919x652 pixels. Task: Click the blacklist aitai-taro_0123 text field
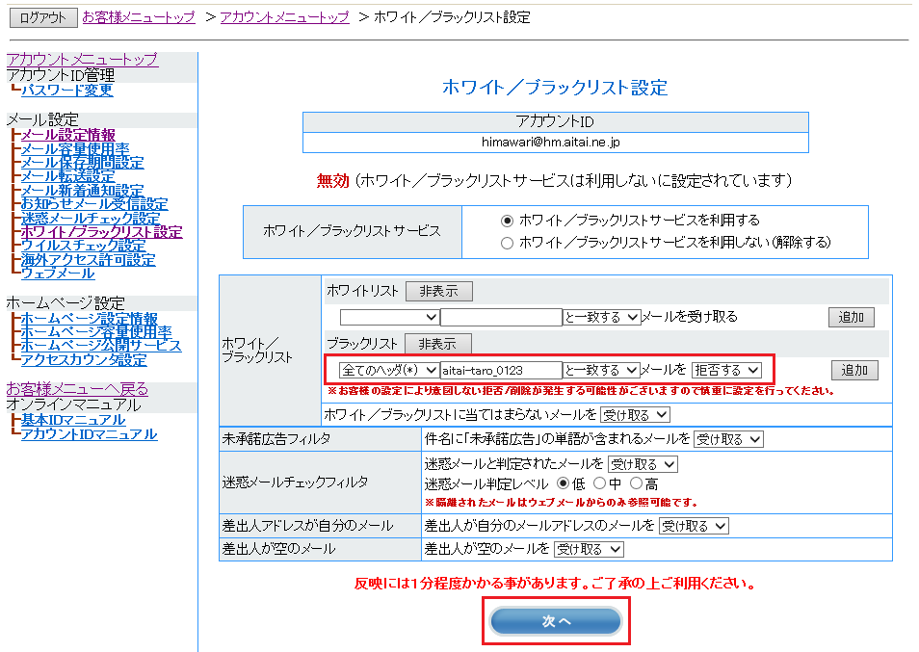click(501, 370)
